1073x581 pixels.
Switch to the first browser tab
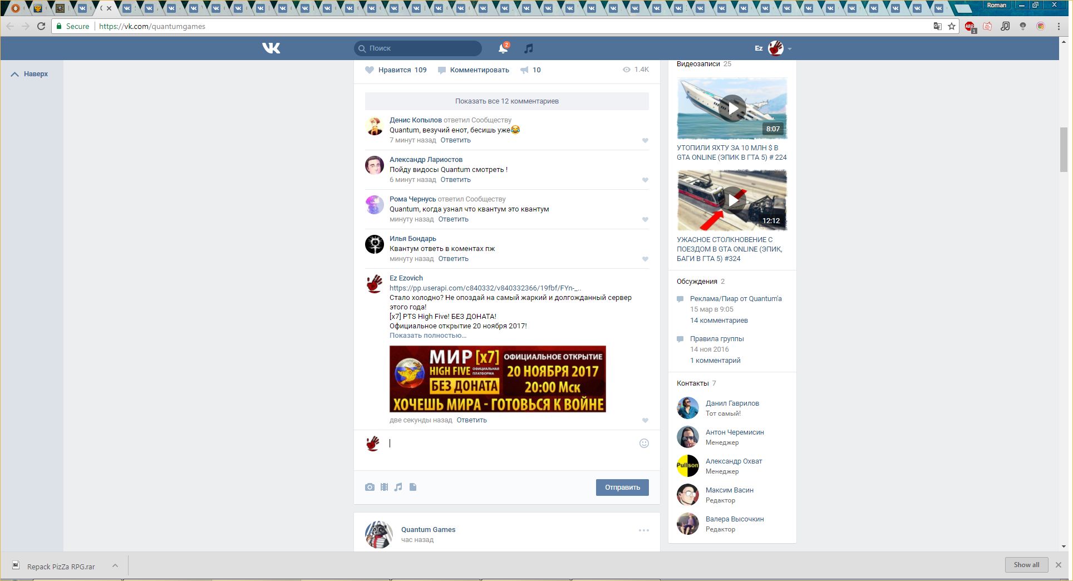pyautogui.click(x=16, y=8)
